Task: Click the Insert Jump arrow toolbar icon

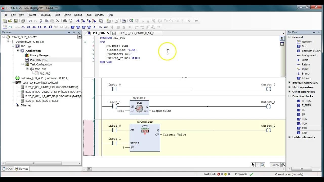Action: pos(94,27)
